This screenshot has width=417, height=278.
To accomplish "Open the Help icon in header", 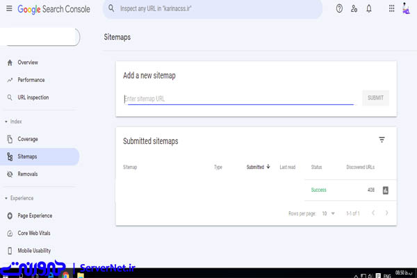I will coord(339,9).
